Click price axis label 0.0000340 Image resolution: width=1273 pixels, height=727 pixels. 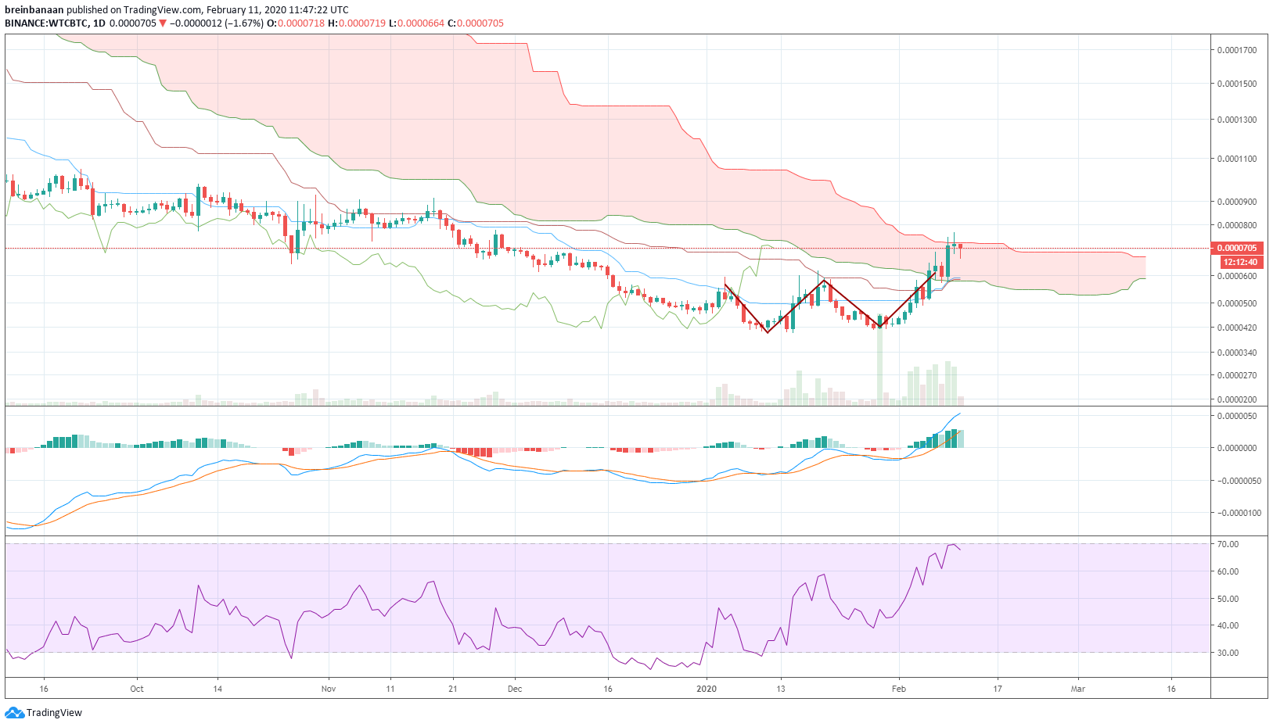(1237, 353)
